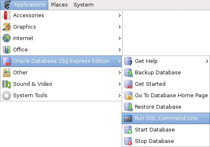Expand the Accessories submenu arrow

point(119,16)
